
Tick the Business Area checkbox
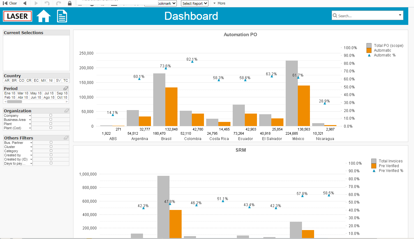[x=51, y=119]
